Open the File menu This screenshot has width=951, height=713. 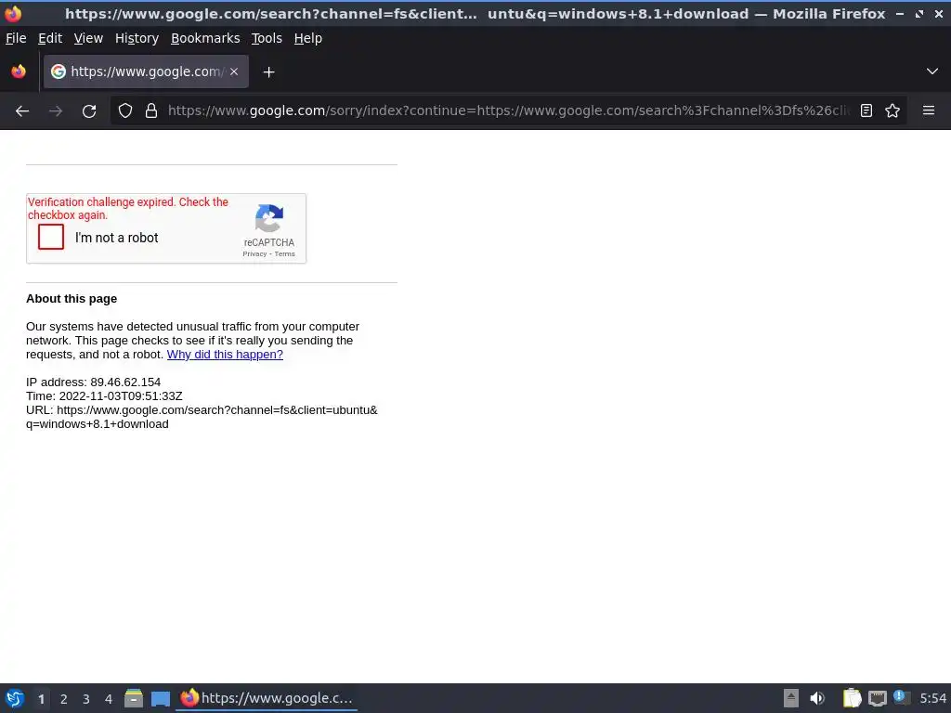click(x=16, y=38)
